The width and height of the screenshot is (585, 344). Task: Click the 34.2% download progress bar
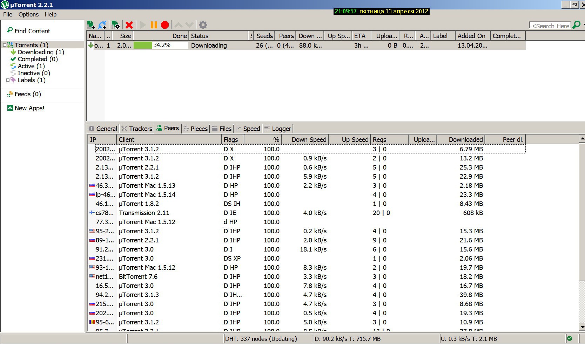coord(161,45)
